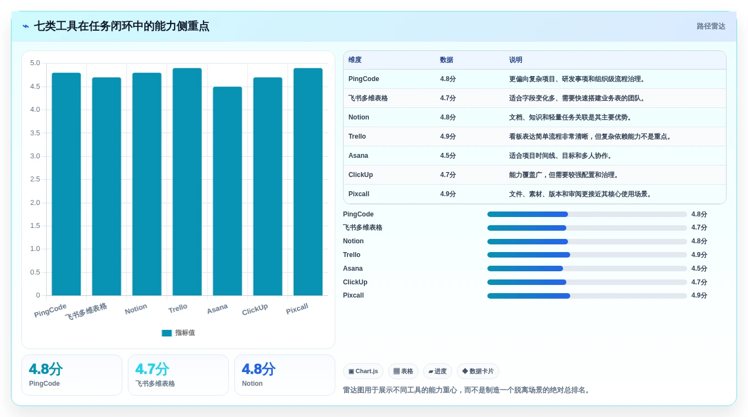Open the 4.7分 飞书多维表格 data card
Viewport: 748px width, 417px height.
point(178,375)
